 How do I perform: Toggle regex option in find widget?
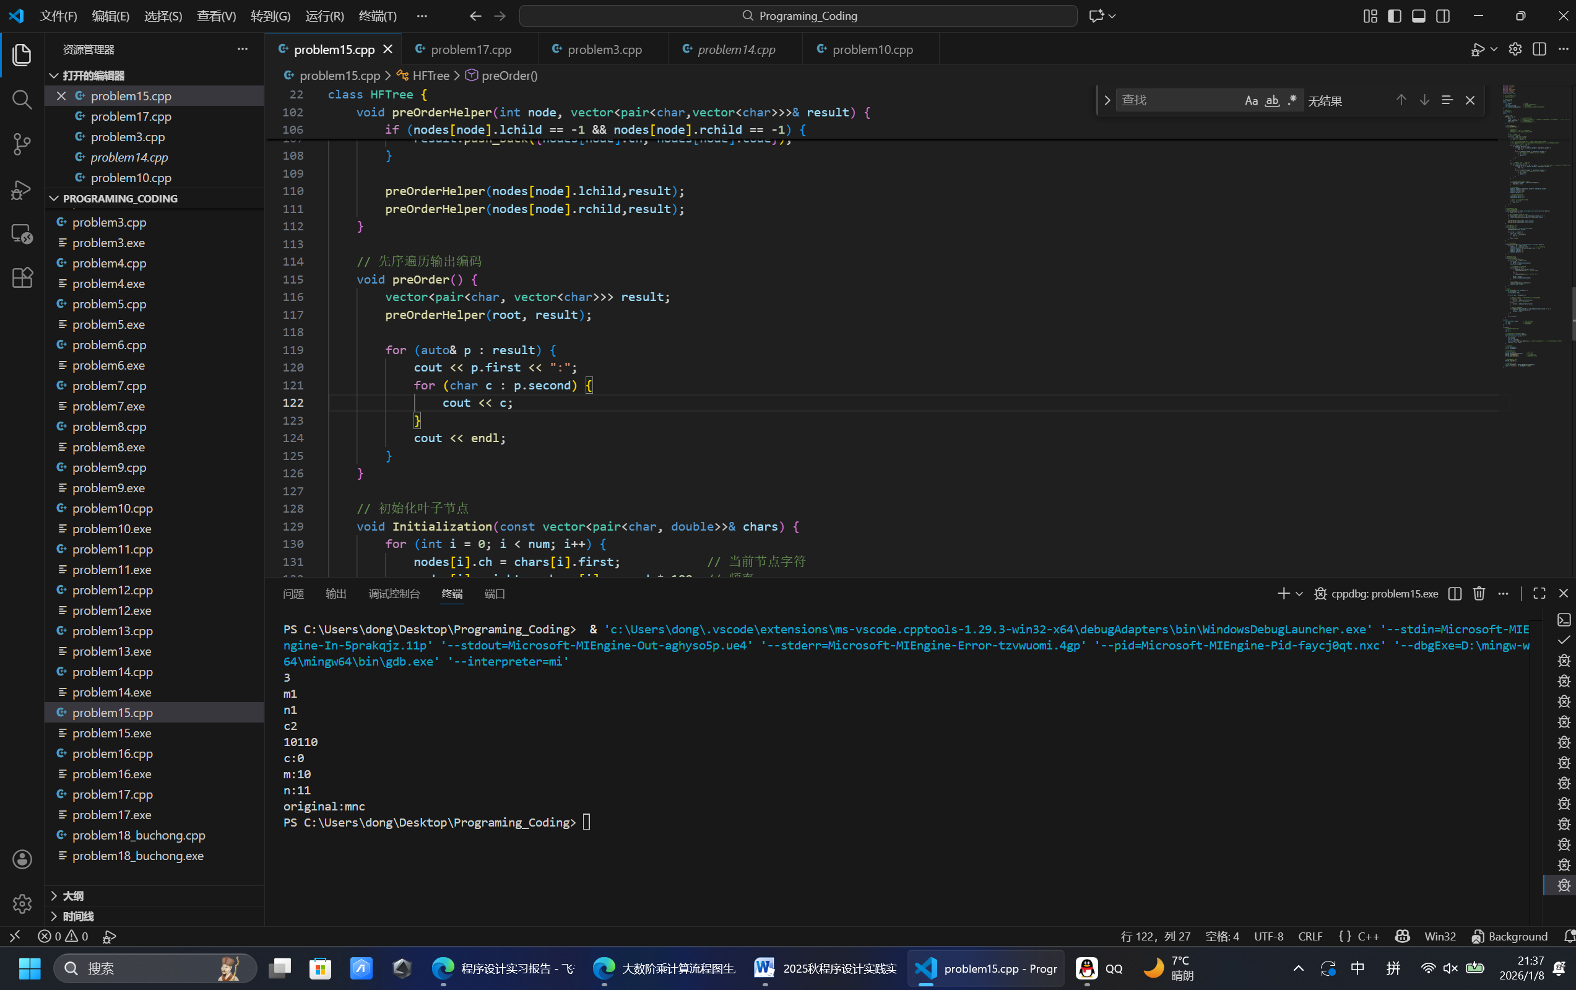click(1292, 100)
